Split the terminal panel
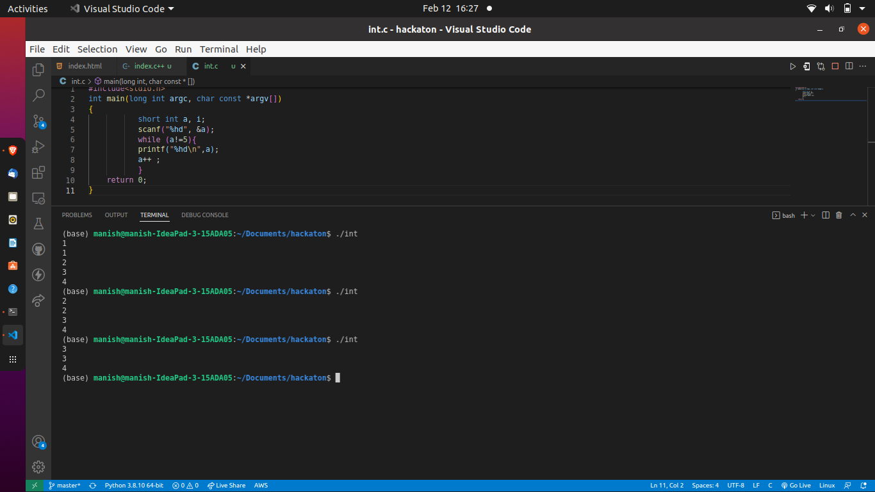The width and height of the screenshot is (875, 492). click(826, 215)
